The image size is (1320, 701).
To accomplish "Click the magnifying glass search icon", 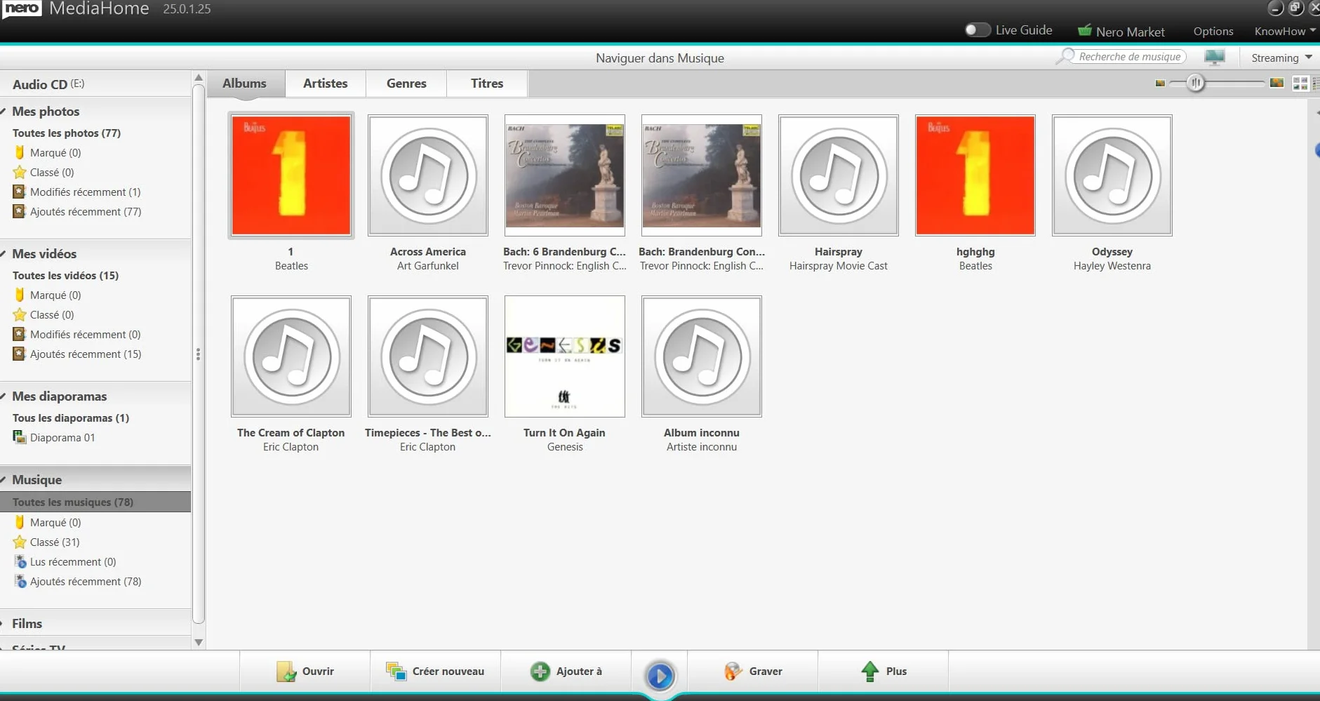I will coord(1066,56).
